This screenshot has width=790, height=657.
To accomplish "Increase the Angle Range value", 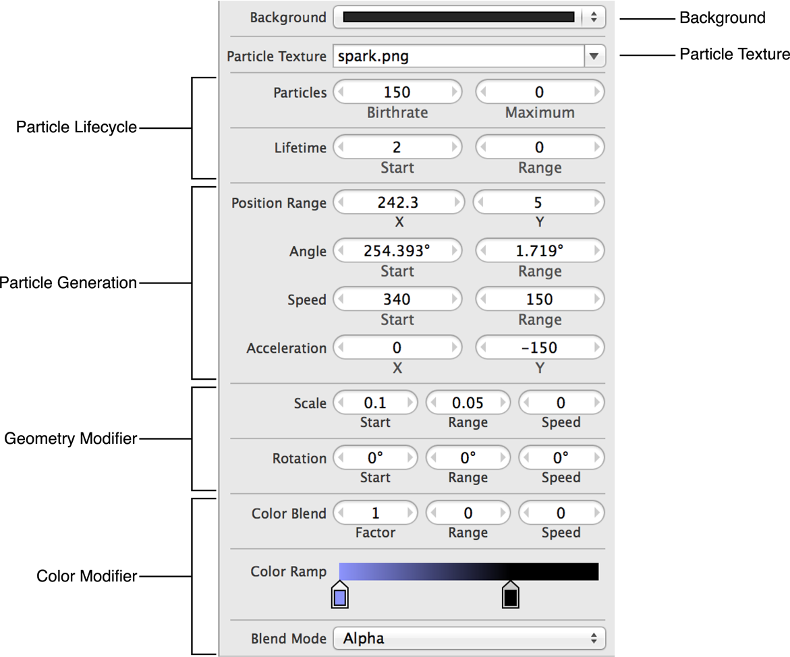I will point(598,250).
